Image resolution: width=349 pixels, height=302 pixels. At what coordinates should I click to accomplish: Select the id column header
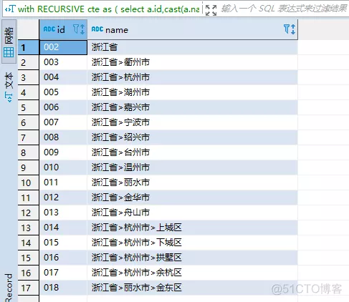pos(63,29)
